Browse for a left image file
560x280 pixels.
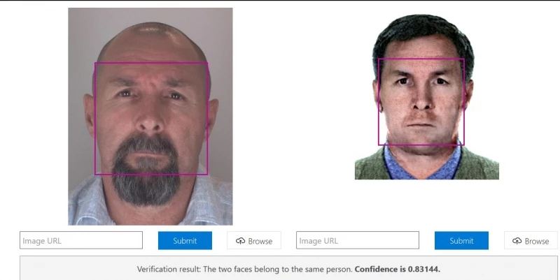[254, 241]
